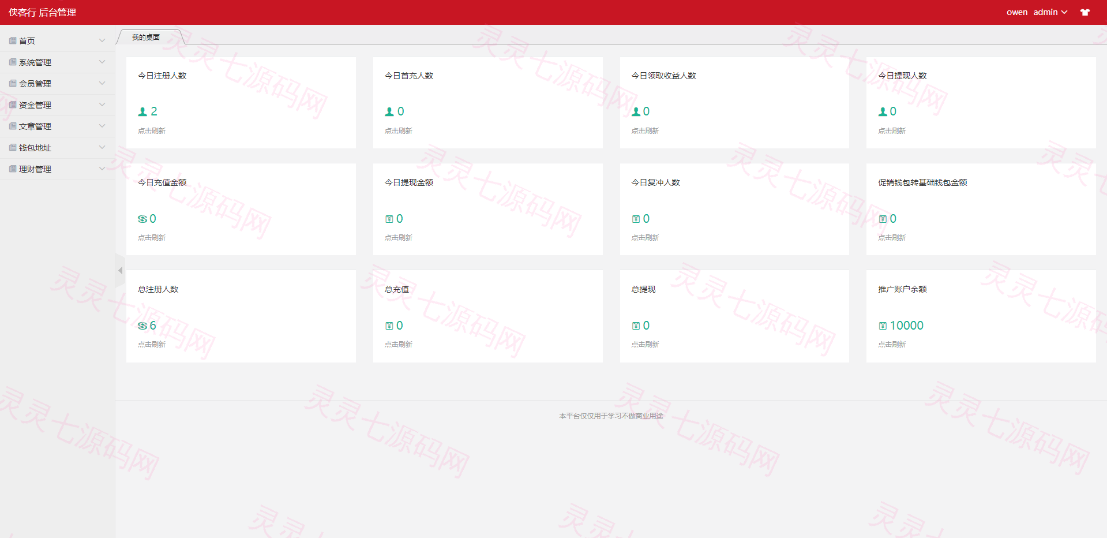Viewport: 1107px width, 538px height.
Task: Expand the 系统管理 menu chevron
Action: 102,62
